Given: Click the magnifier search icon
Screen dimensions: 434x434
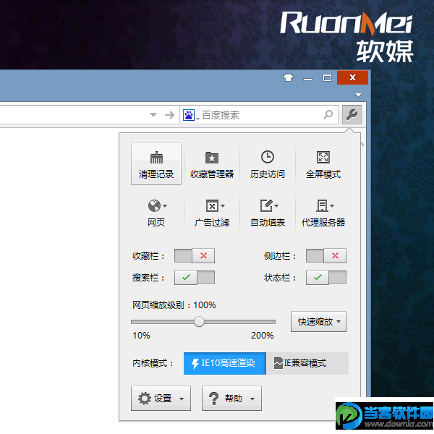Looking at the screenshot, I should click(328, 114).
